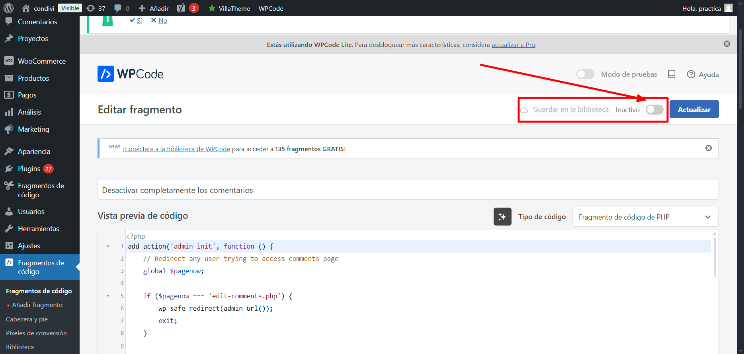The height and width of the screenshot is (354, 744).
Task: Go to Productos section
Action: click(x=33, y=78)
